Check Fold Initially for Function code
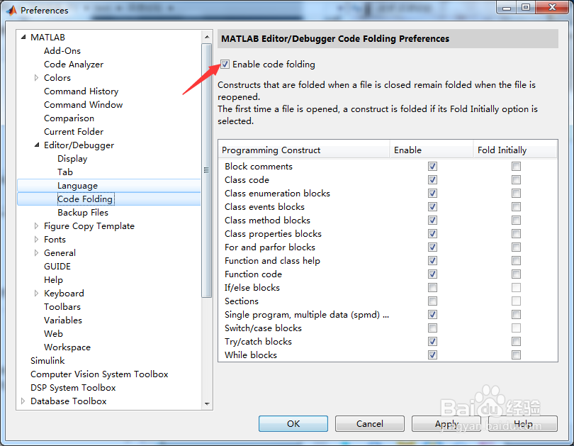574x446 pixels. point(516,274)
